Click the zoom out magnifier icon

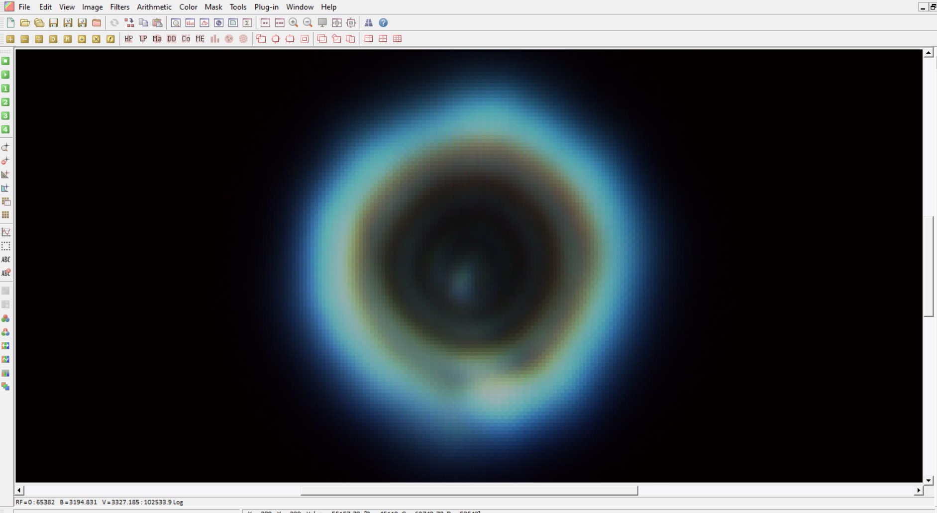[x=308, y=23]
